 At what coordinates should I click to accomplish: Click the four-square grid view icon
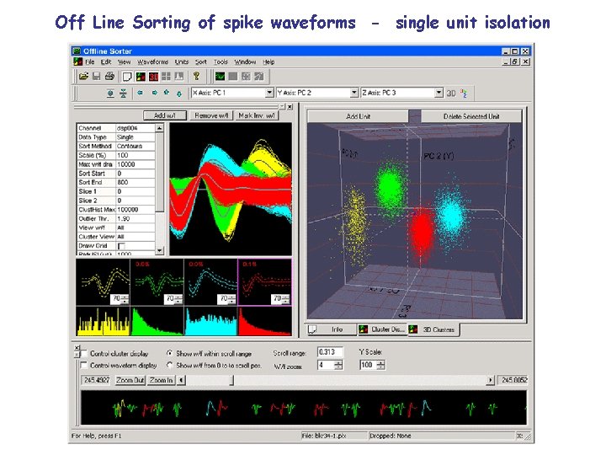[166, 77]
